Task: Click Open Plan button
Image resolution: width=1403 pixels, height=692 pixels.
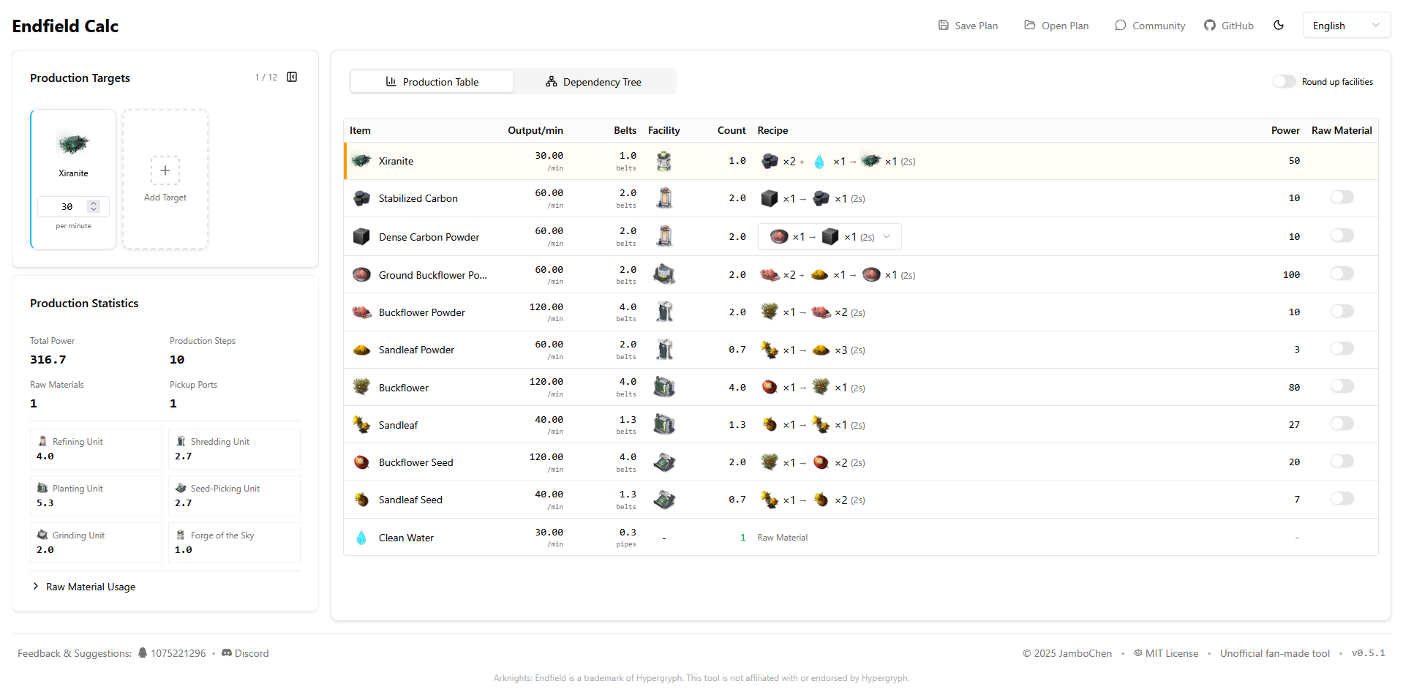Action: (x=1056, y=26)
